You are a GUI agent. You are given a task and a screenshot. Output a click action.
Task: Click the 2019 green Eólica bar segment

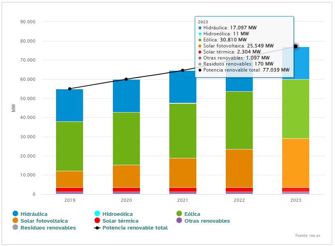tap(70, 146)
